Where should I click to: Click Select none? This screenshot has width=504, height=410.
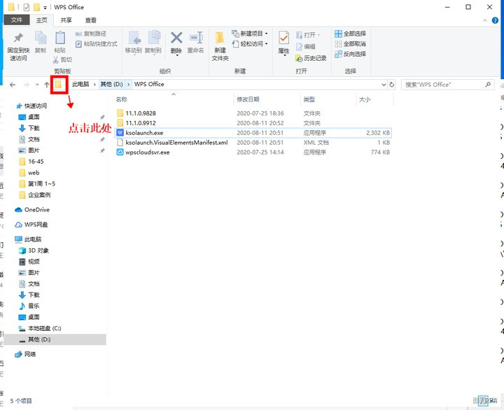[x=351, y=43]
